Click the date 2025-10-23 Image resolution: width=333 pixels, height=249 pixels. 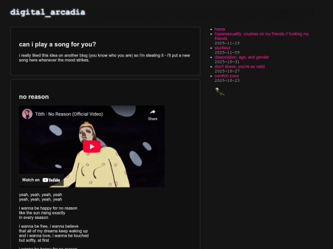click(x=227, y=81)
